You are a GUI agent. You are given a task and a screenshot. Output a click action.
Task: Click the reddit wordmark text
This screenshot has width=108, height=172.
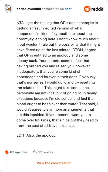pos(97,9)
